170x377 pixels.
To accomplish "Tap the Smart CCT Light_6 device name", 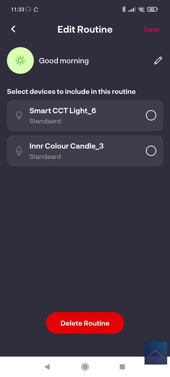I will pos(63,111).
